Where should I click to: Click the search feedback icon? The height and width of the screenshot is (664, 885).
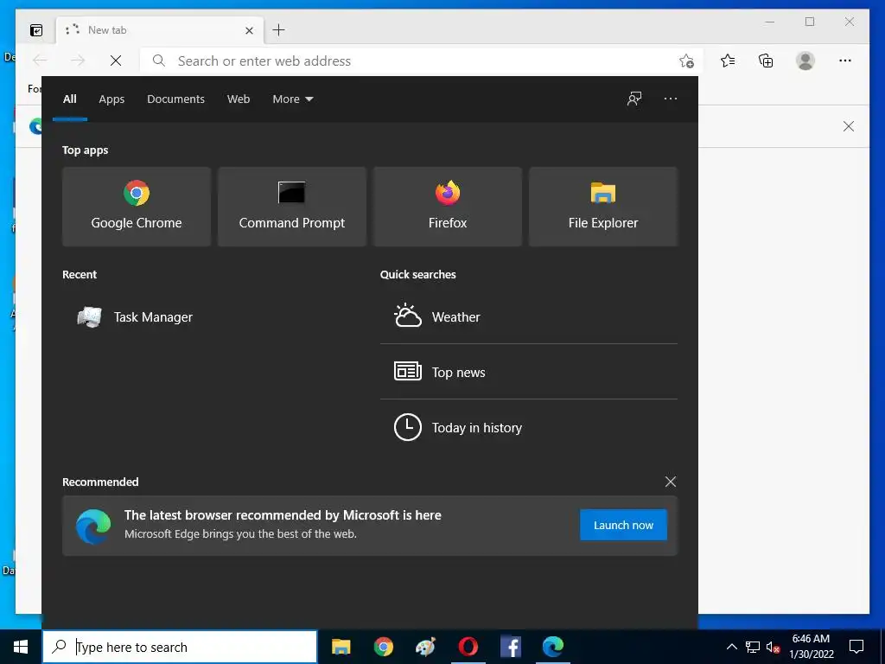click(634, 99)
